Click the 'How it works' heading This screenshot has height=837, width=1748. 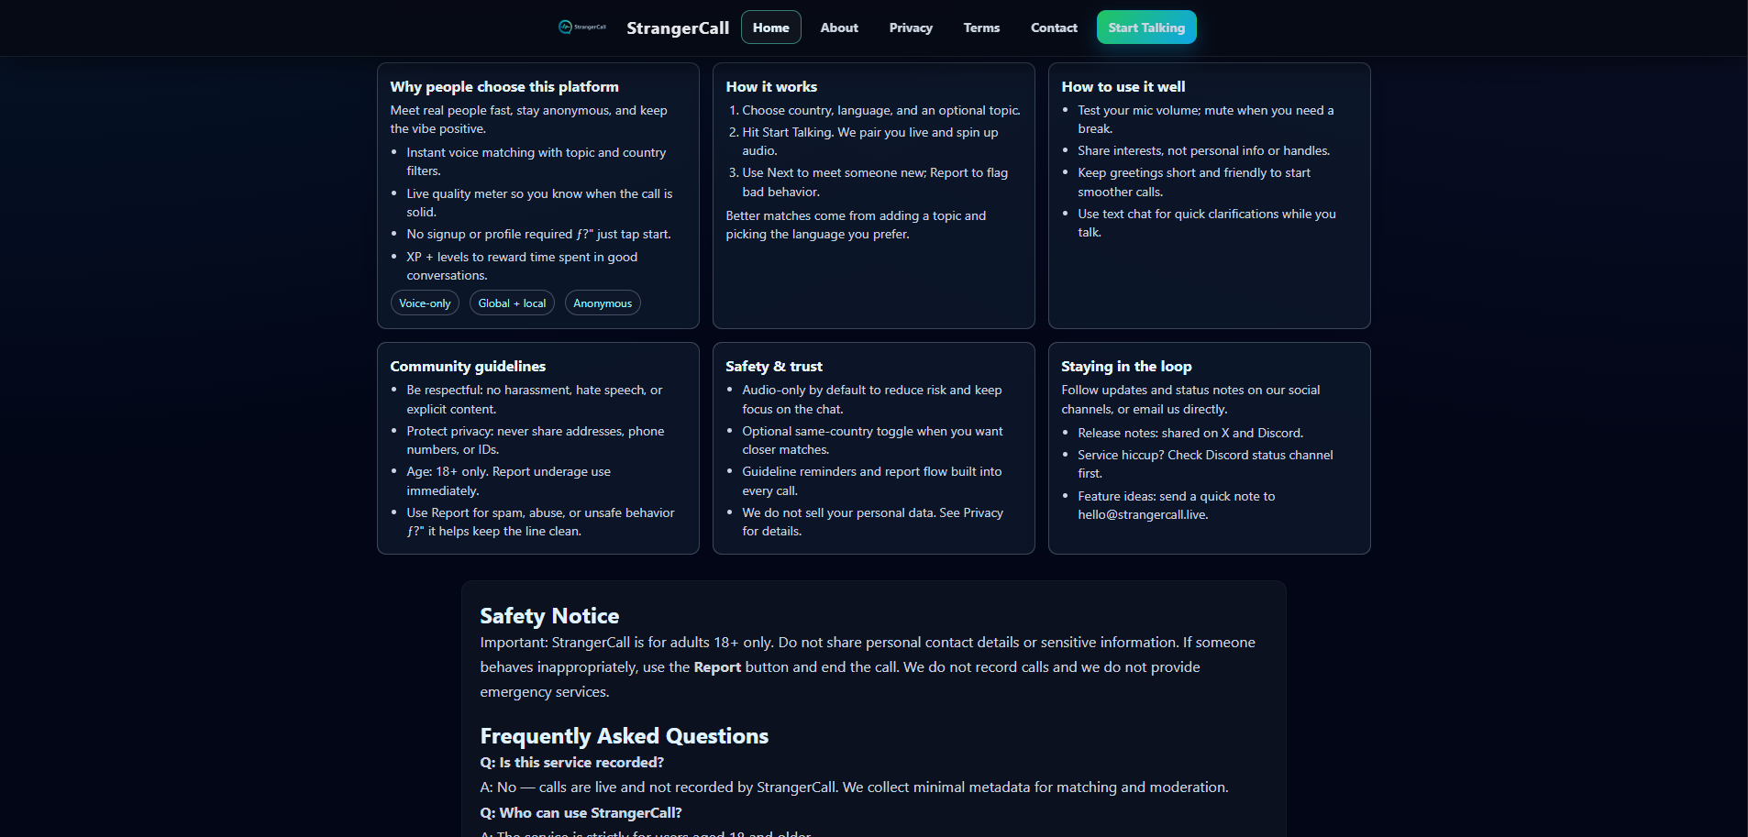pos(771,86)
